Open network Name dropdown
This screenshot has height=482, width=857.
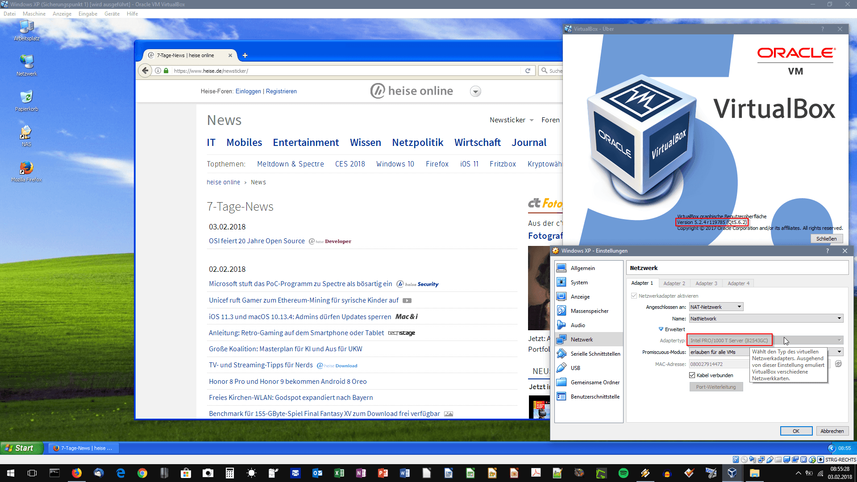tap(766, 319)
